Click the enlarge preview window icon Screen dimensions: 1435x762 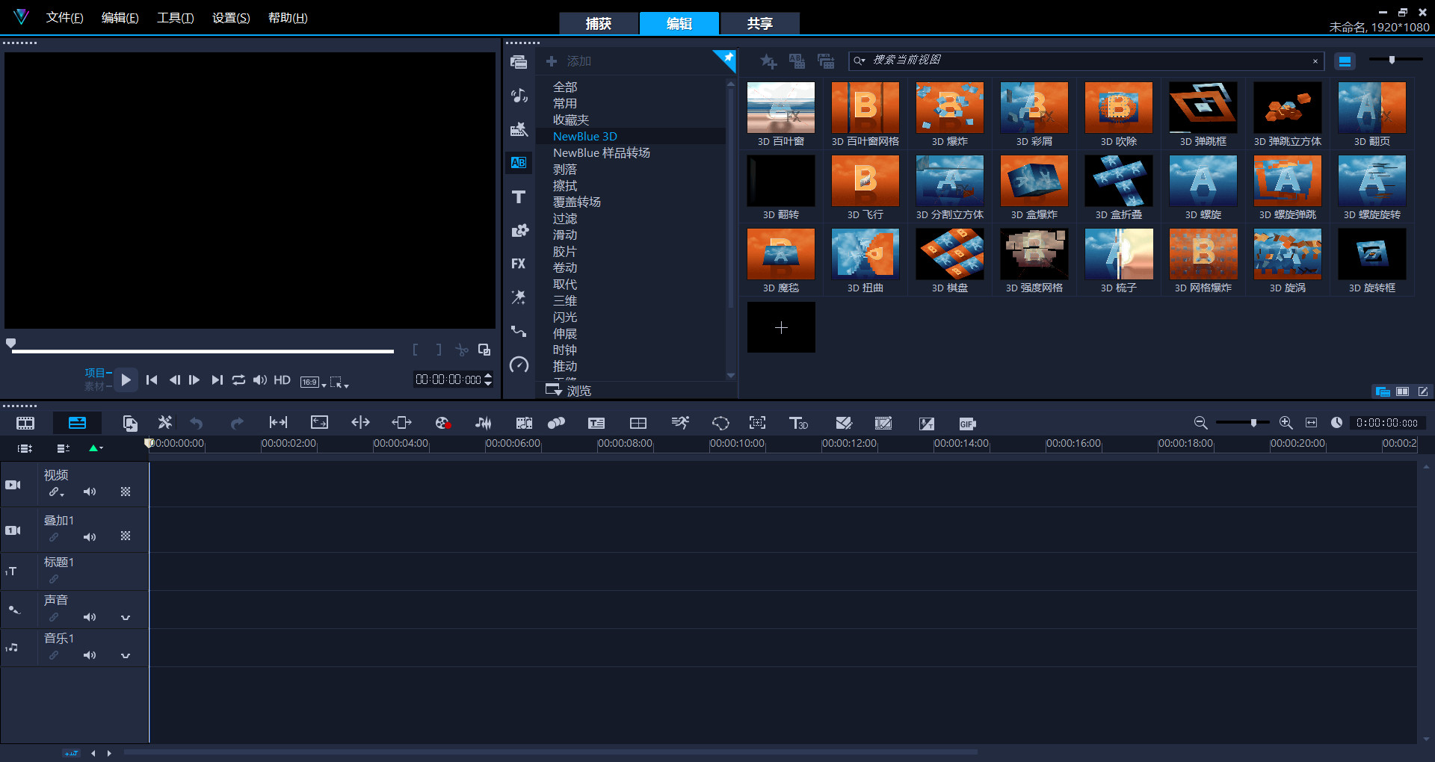484,350
